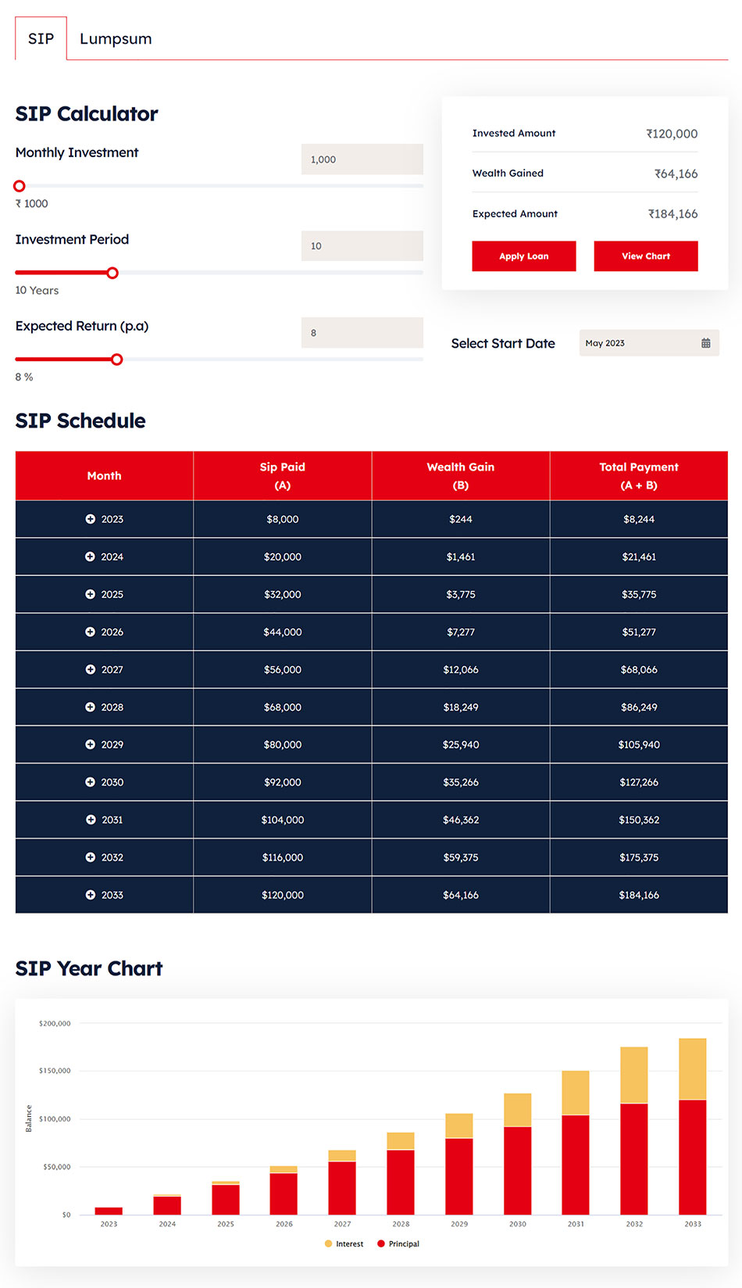
Task: Switch to the Lumpsum tab
Action: (116, 39)
